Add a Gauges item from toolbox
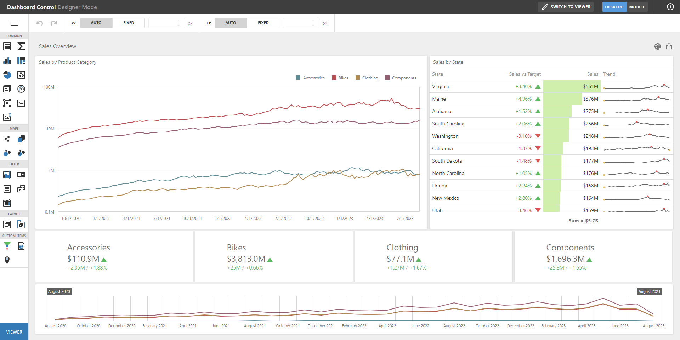This screenshot has height=340, width=680. [21, 89]
